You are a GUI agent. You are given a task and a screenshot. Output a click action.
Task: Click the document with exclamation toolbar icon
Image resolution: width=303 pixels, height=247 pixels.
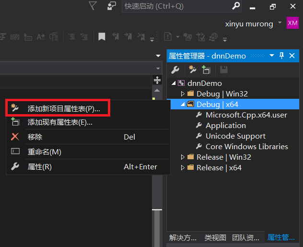click(x=168, y=36)
